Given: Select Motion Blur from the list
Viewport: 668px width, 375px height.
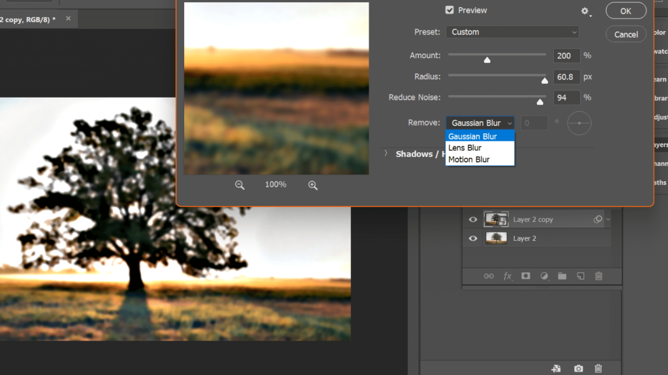Looking at the screenshot, I should tap(480, 160).
